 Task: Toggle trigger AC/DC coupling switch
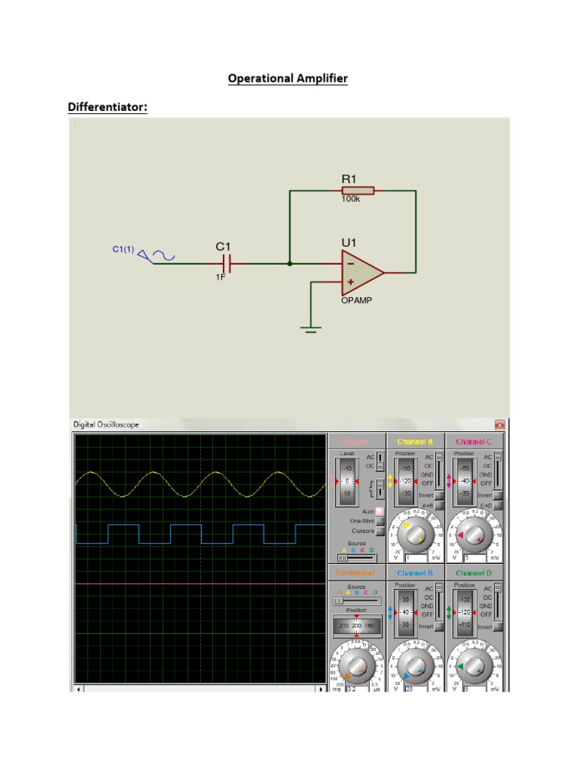pyautogui.click(x=379, y=461)
